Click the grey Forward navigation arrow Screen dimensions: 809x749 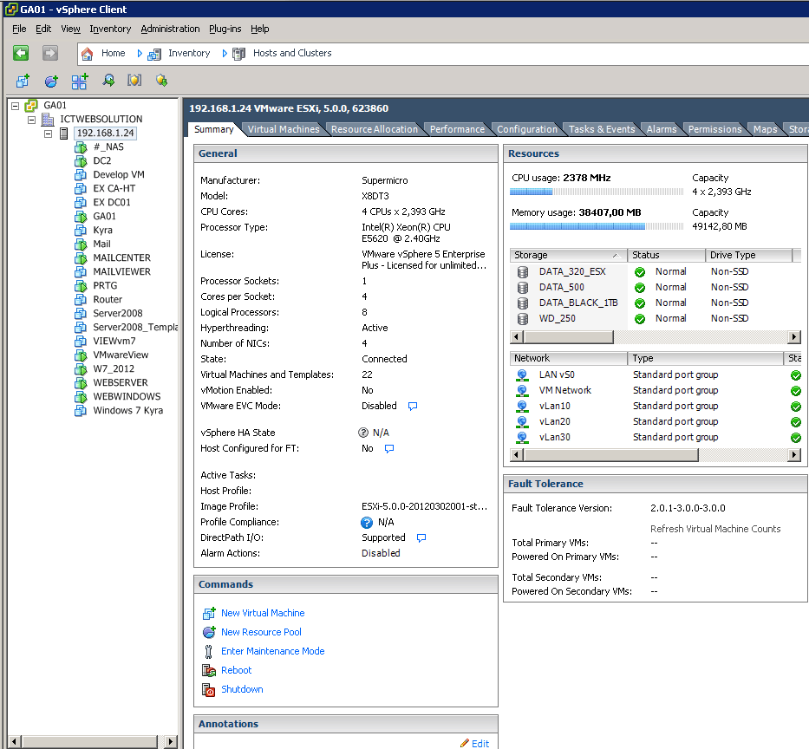50,53
